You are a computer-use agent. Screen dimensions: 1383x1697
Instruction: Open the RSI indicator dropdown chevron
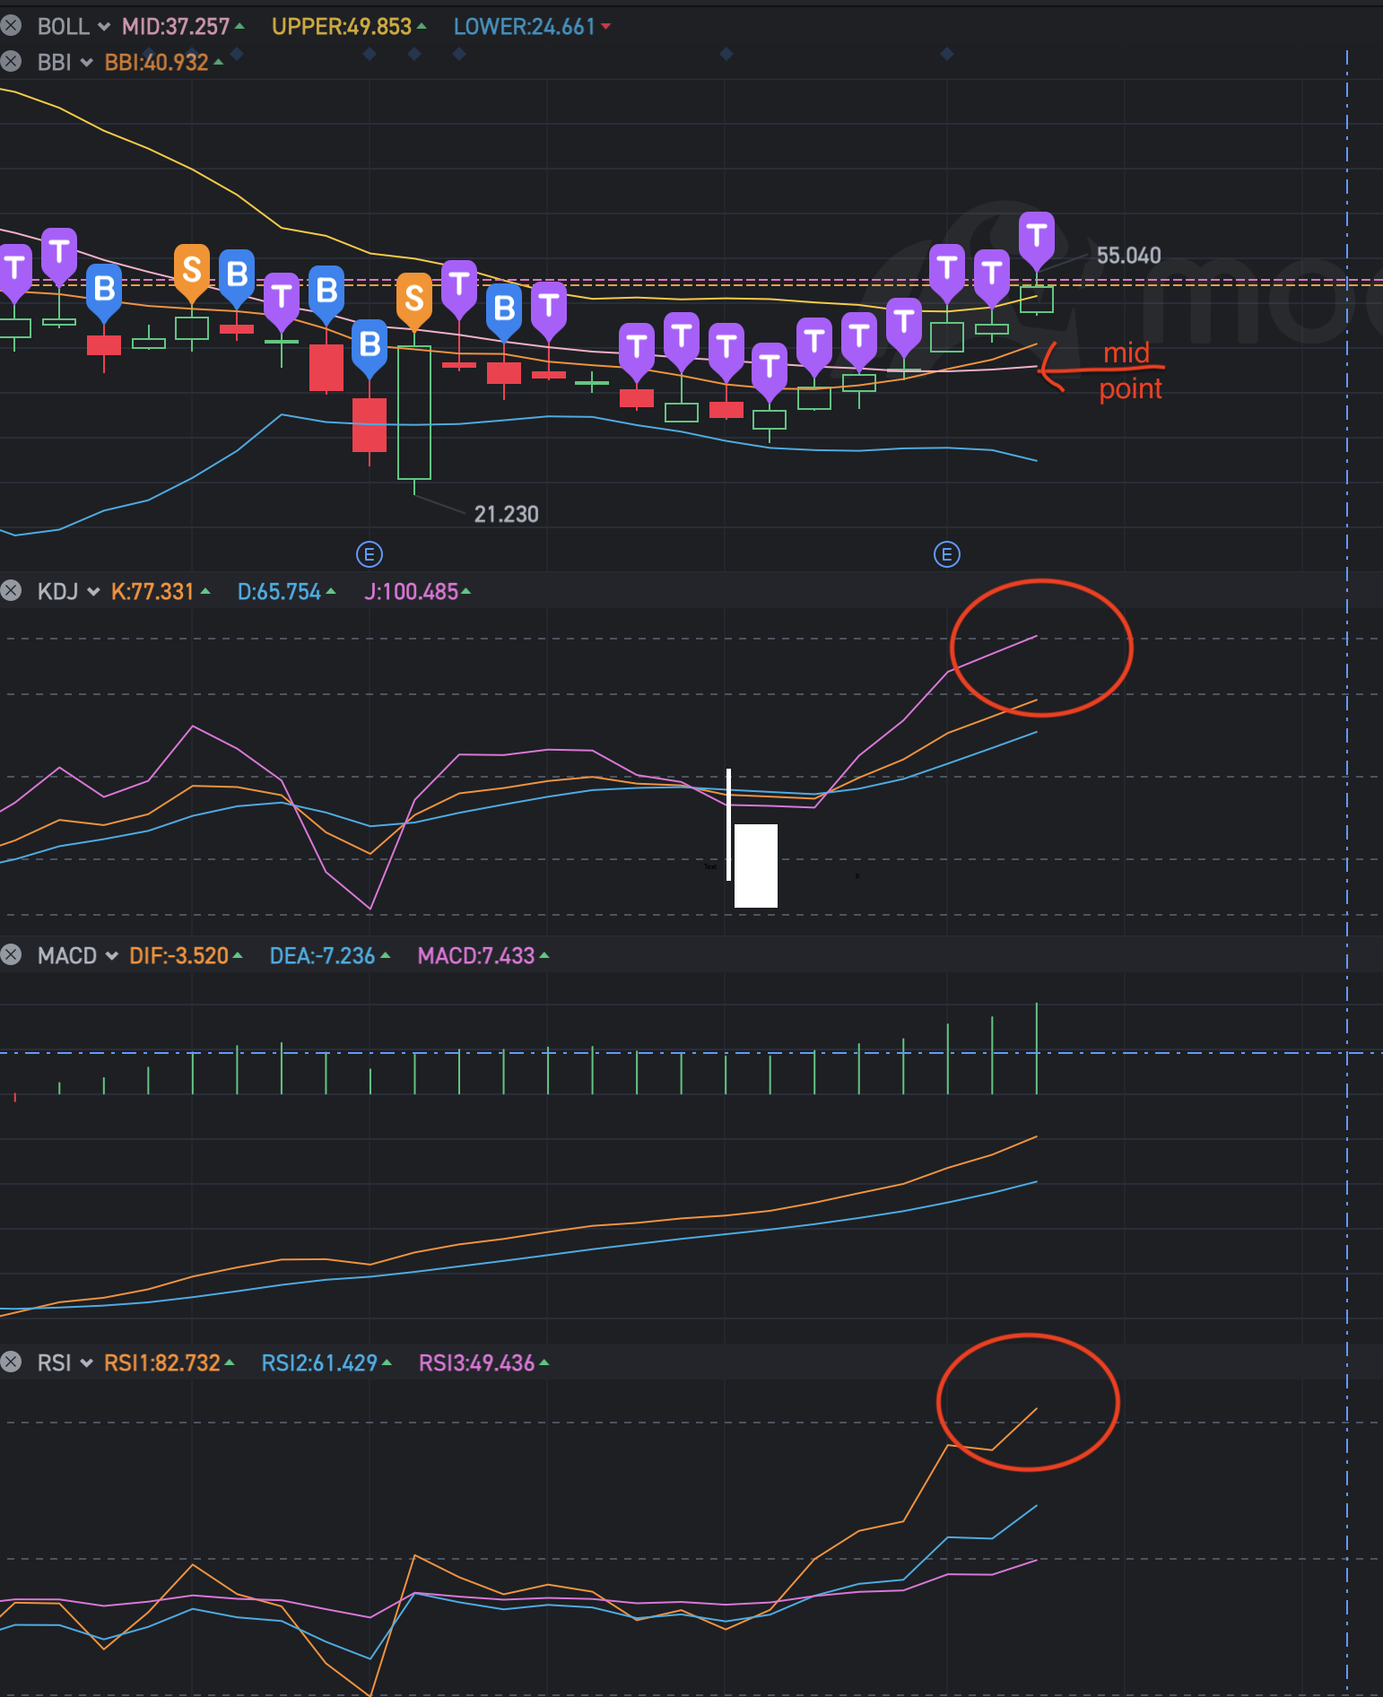click(86, 1363)
